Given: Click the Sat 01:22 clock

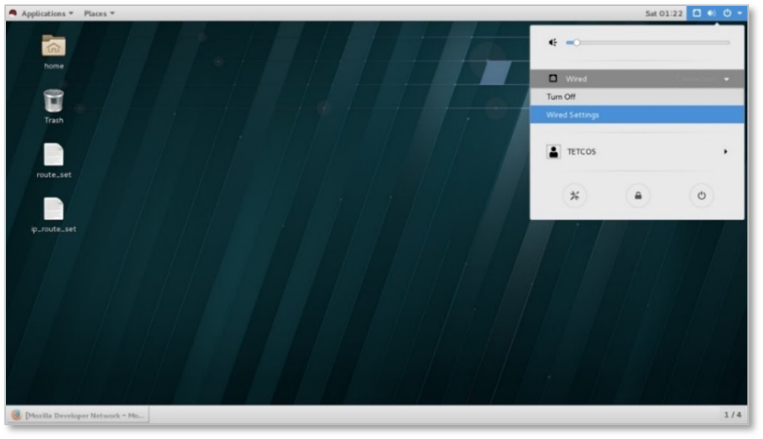Looking at the screenshot, I should [x=663, y=13].
